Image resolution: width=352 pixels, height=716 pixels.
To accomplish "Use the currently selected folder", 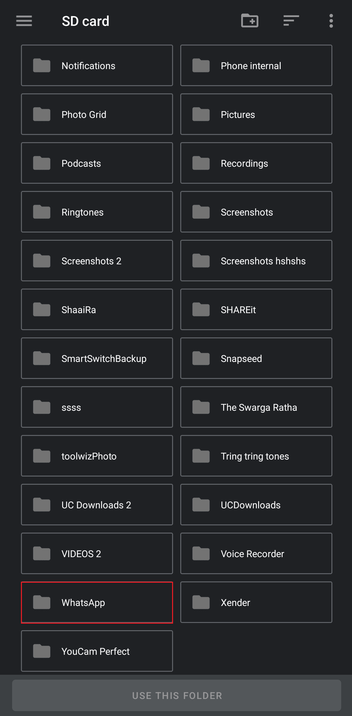I will 177,695.
